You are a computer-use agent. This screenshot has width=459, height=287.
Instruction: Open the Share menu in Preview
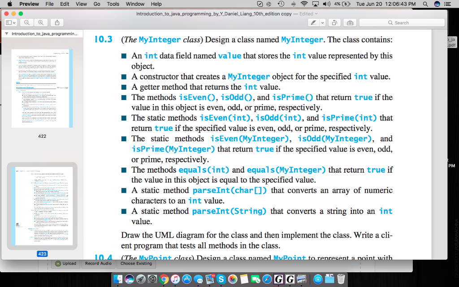(x=57, y=22)
